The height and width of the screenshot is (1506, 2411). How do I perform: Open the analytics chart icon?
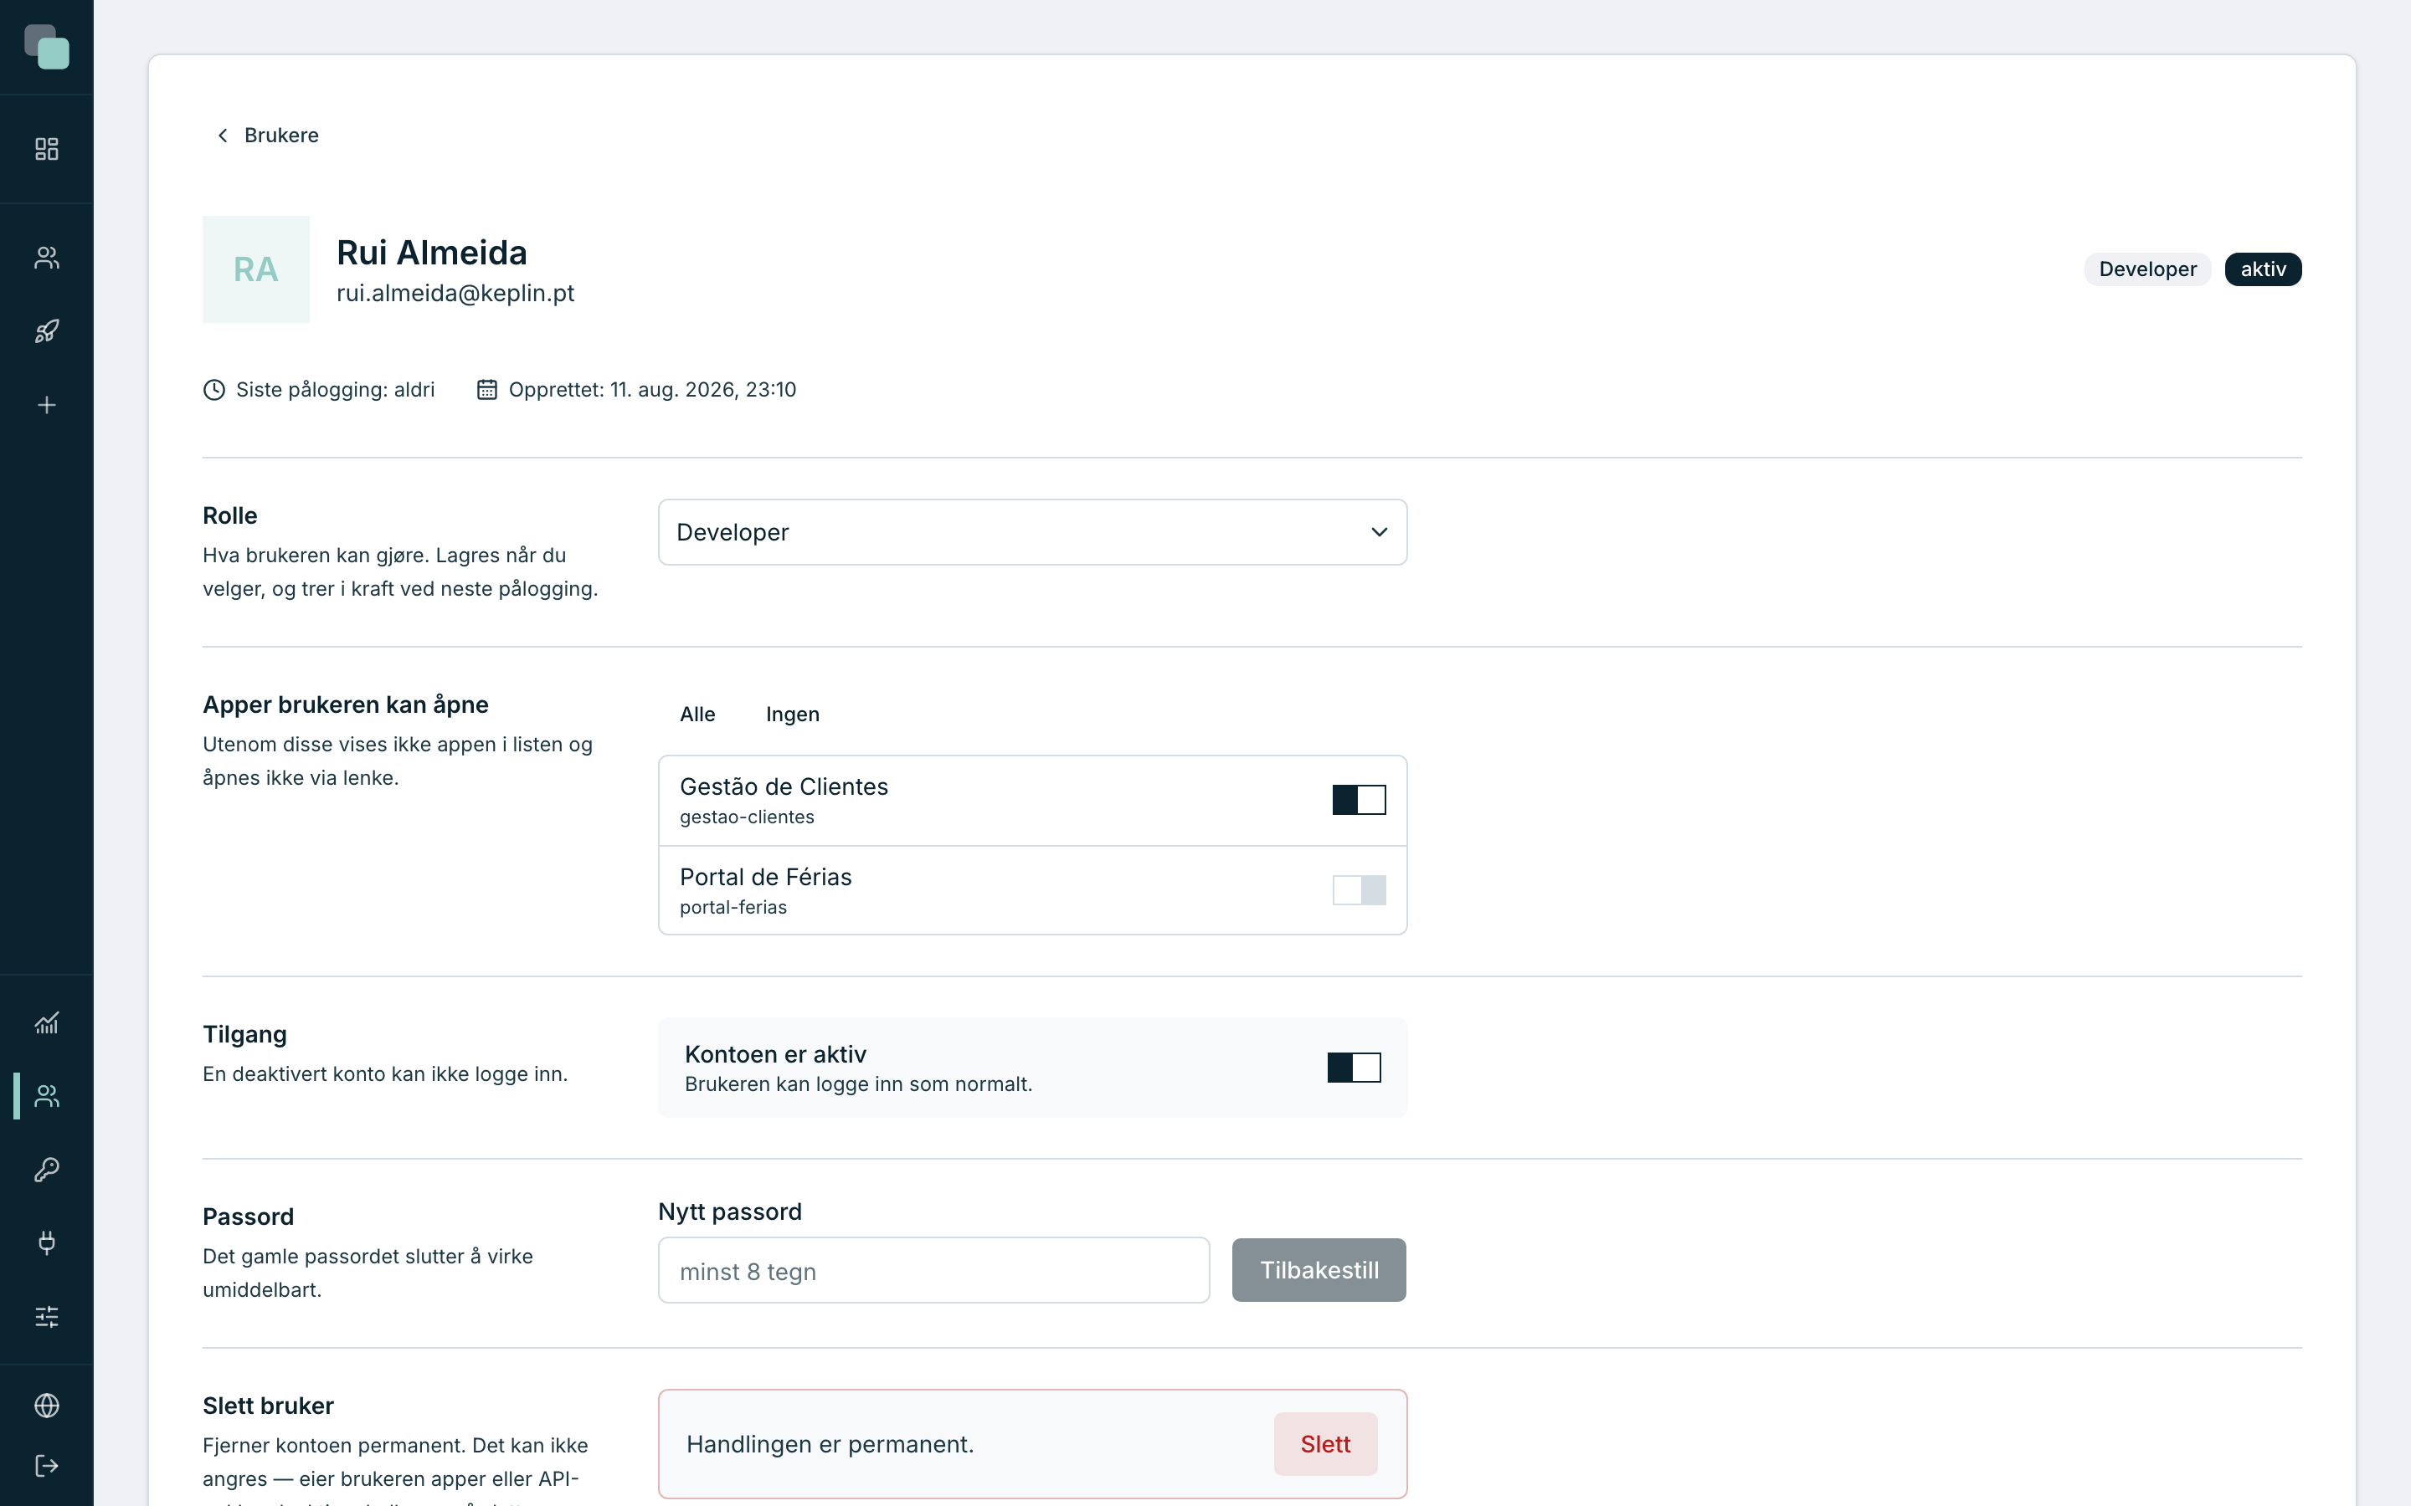47,1023
